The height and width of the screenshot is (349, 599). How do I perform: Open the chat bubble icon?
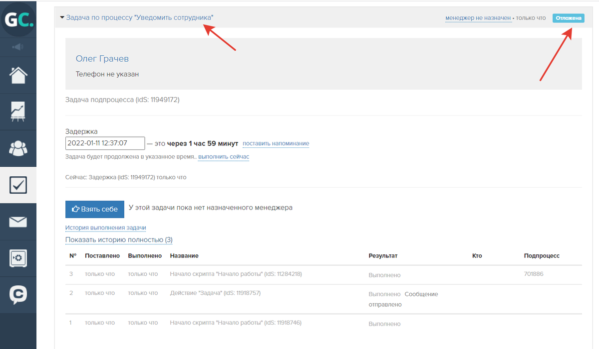(x=18, y=295)
